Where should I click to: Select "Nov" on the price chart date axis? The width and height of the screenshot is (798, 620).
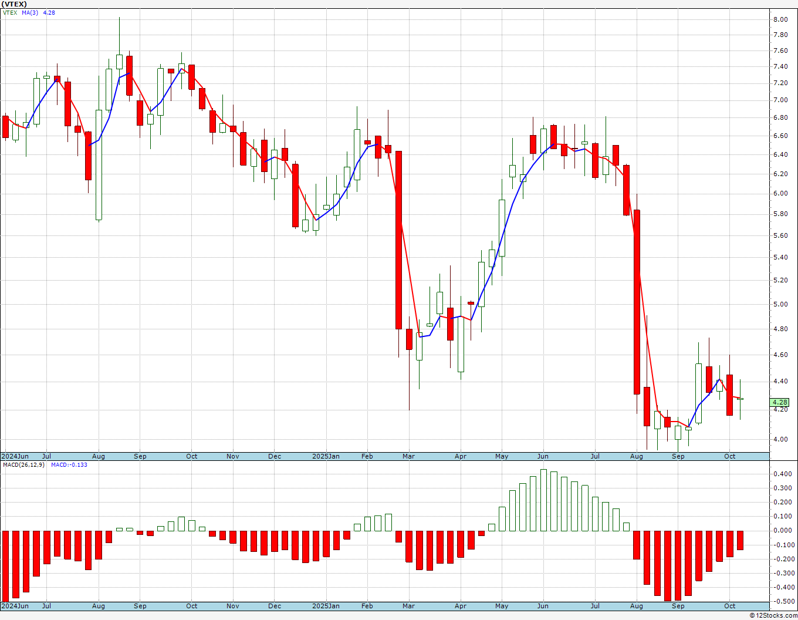pos(233,456)
